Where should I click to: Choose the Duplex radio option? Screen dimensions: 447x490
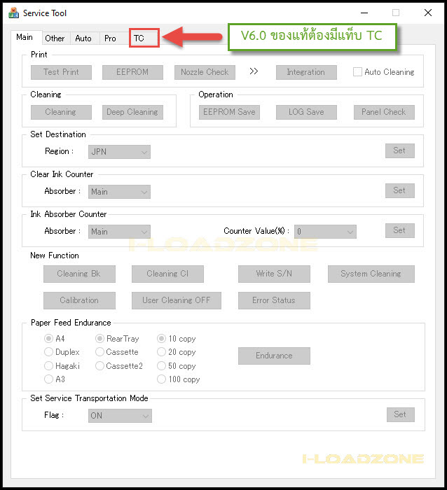pyautogui.click(x=48, y=352)
